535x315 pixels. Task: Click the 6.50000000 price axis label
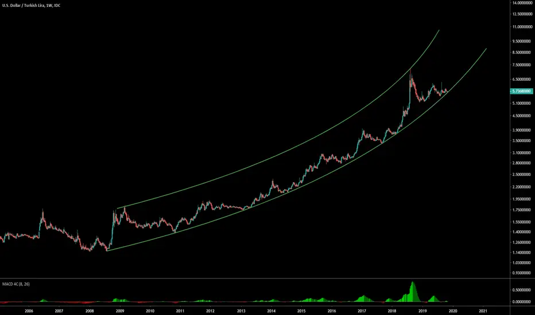(x=522, y=80)
